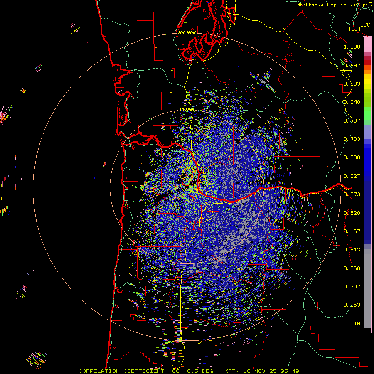Click the 0.947 legend value
This screenshot has height=374, width=374.
(352, 65)
